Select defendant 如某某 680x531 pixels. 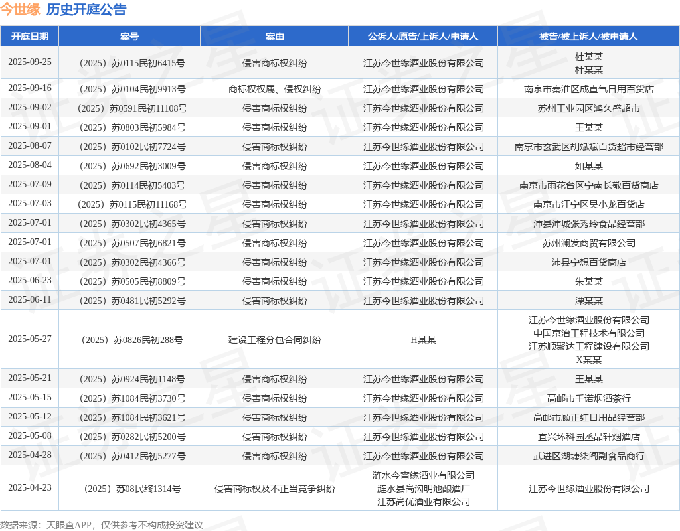(588, 166)
